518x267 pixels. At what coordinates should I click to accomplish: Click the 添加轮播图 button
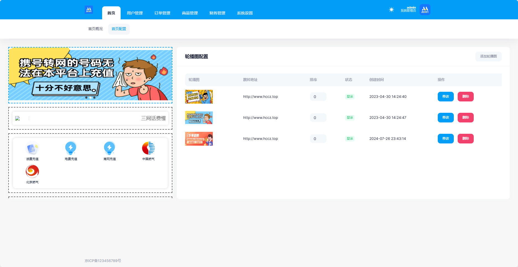[488, 56]
